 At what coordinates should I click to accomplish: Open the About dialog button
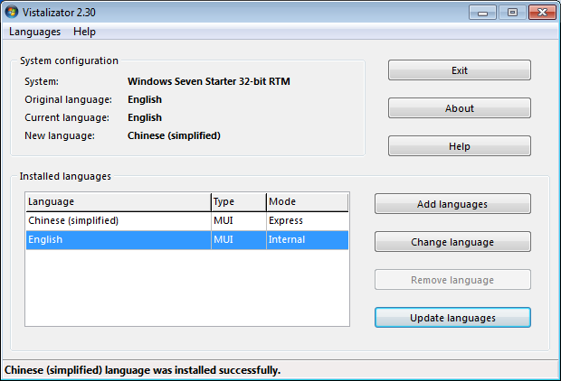point(460,107)
